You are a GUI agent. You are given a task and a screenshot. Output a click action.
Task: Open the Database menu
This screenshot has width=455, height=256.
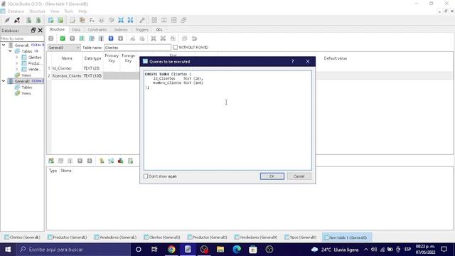[x=16, y=11]
